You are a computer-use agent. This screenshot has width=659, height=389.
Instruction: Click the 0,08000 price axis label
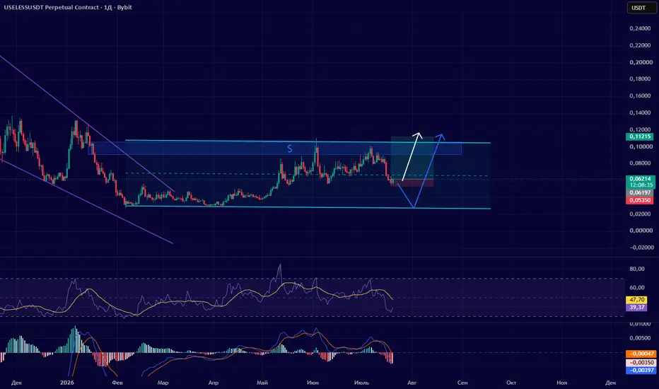point(641,163)
